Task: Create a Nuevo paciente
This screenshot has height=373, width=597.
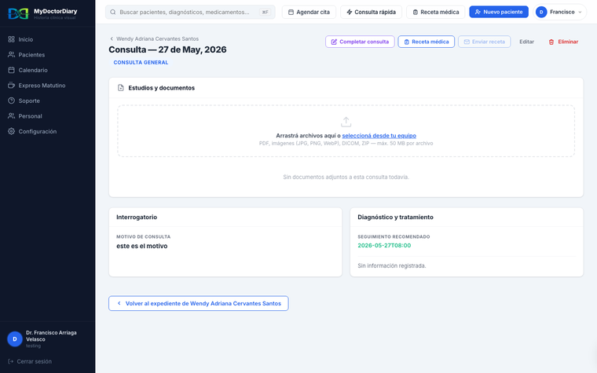Action: pos(499,13)
